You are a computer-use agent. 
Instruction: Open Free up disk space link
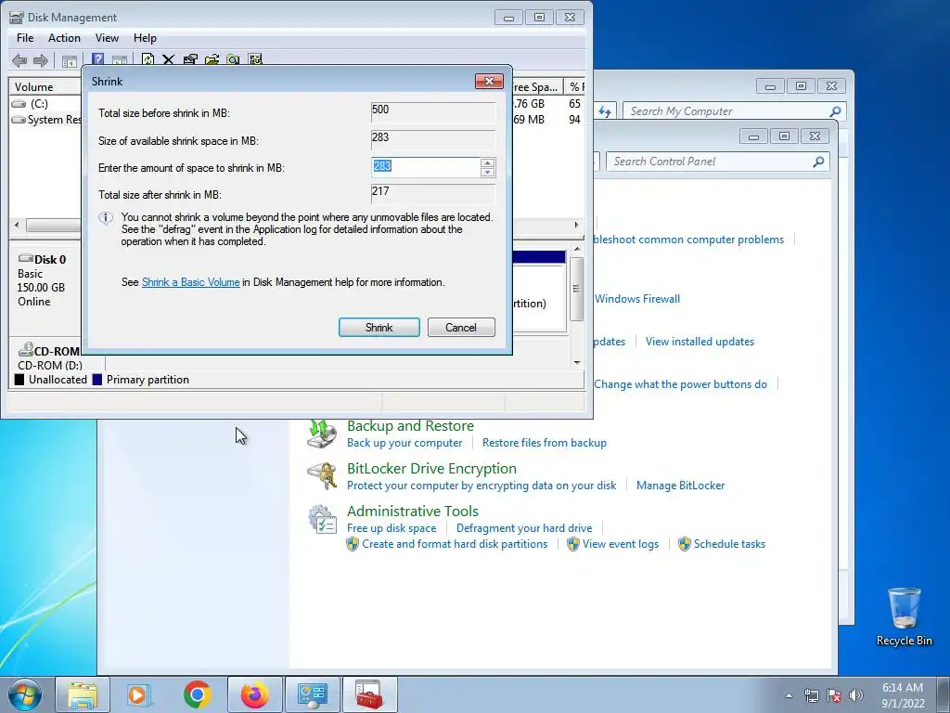pyautogui.click(x=392, y=528)
